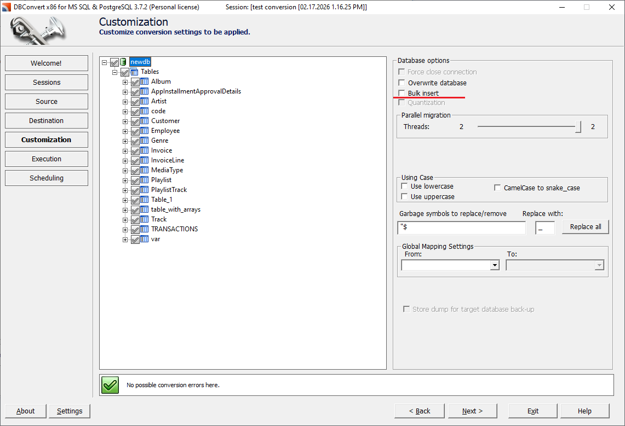Click the Track table icon
The width and height of the screenshot is (625, 426).
tap(144, 219)
